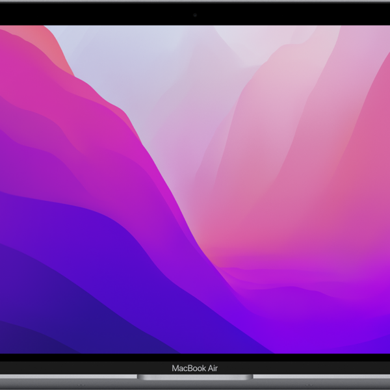390x390 pixels.
Task: Click the webcam at top of display
Action: [195, 15]
